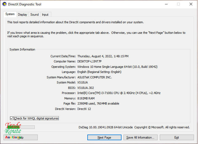Image resolution: width=198 pixels, height=144 pixels.
Task: Select the System tab
Action: pyautogui.click(x=10, y=14)
